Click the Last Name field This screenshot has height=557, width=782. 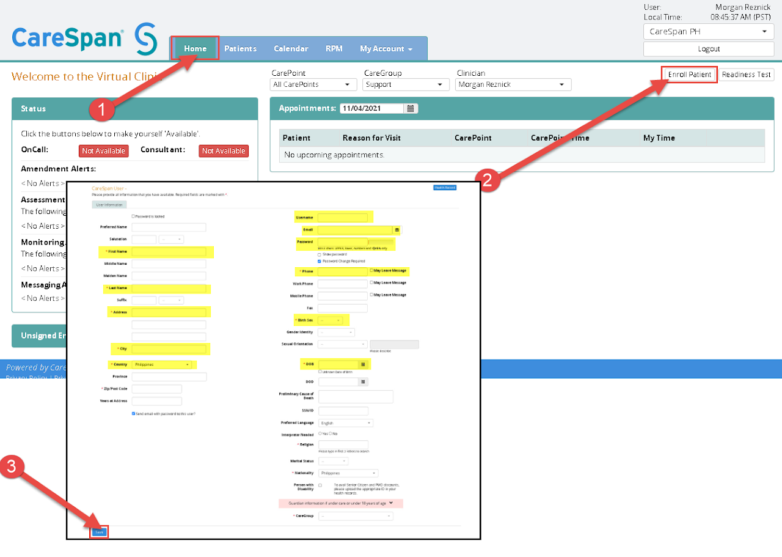[x=169, y=288]
